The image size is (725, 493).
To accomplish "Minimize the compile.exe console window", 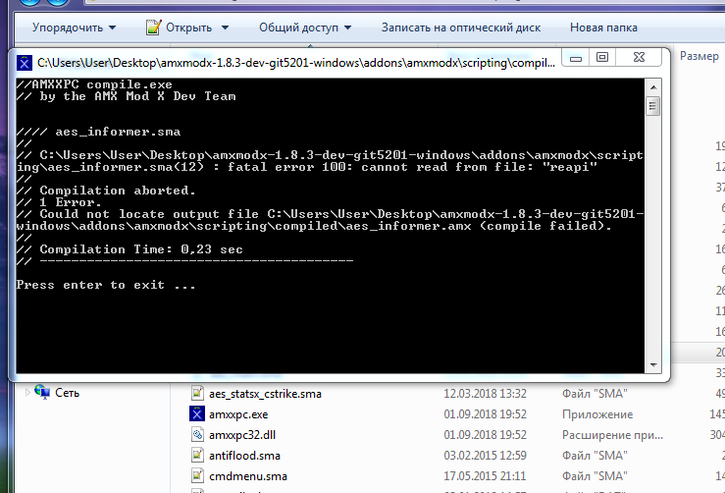I will 575,58.
